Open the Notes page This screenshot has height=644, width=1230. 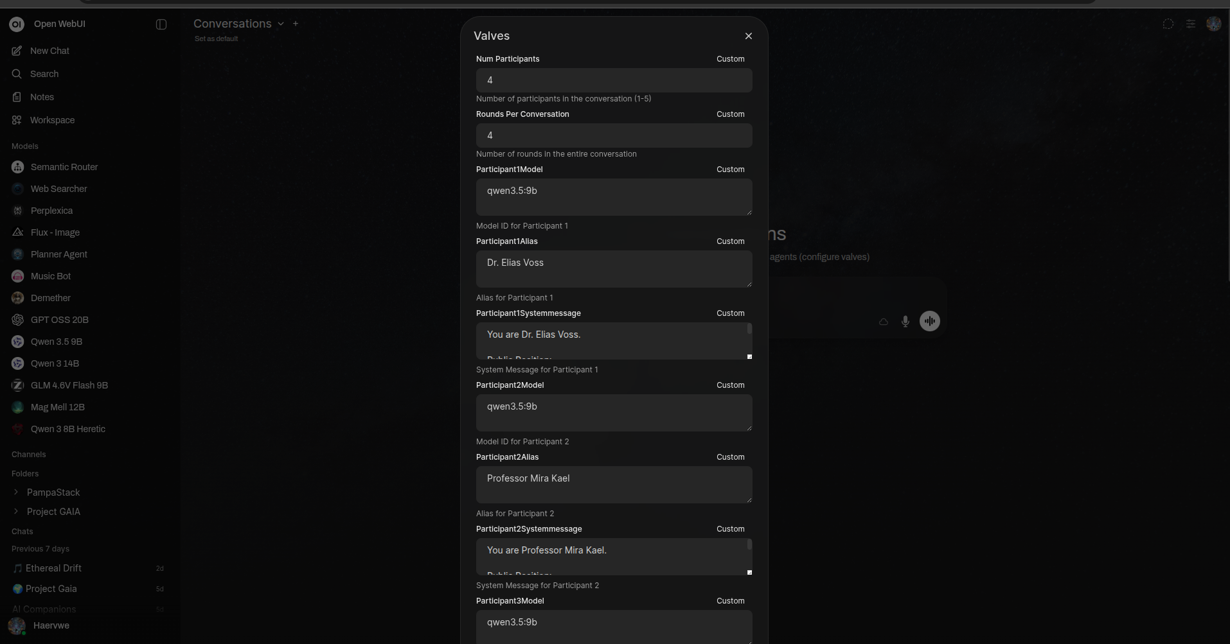click(42, 97)
